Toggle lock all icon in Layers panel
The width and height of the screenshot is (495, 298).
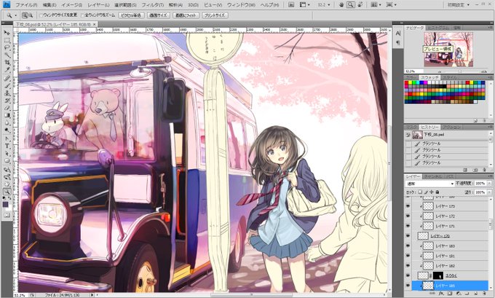(437, 192)
